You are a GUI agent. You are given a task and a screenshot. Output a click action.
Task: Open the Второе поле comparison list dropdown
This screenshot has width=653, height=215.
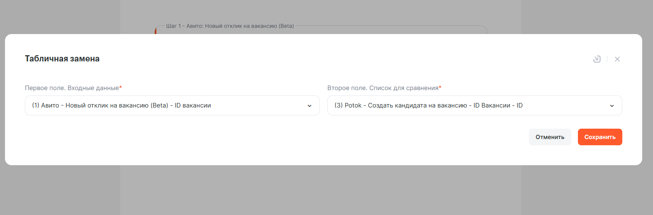(474, 105)
